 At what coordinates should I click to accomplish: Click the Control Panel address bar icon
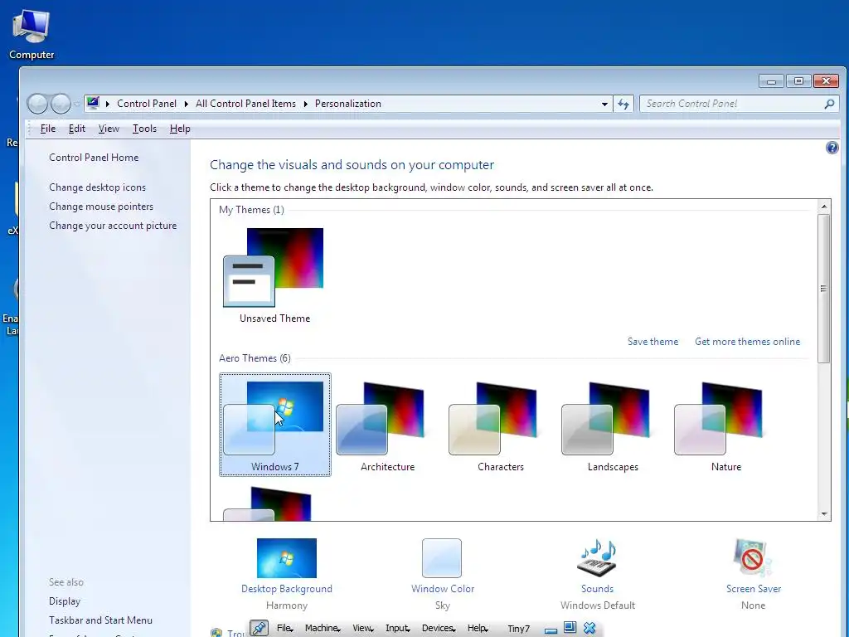coord(93,103)
